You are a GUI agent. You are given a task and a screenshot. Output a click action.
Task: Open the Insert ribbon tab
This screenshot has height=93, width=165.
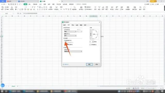pyautogui.click(x=30, y=4)
